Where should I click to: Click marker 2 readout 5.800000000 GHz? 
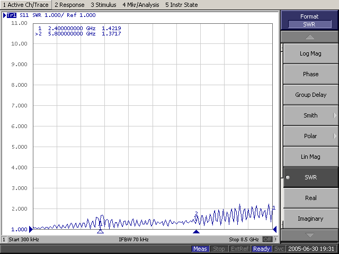tap(72, 34)
